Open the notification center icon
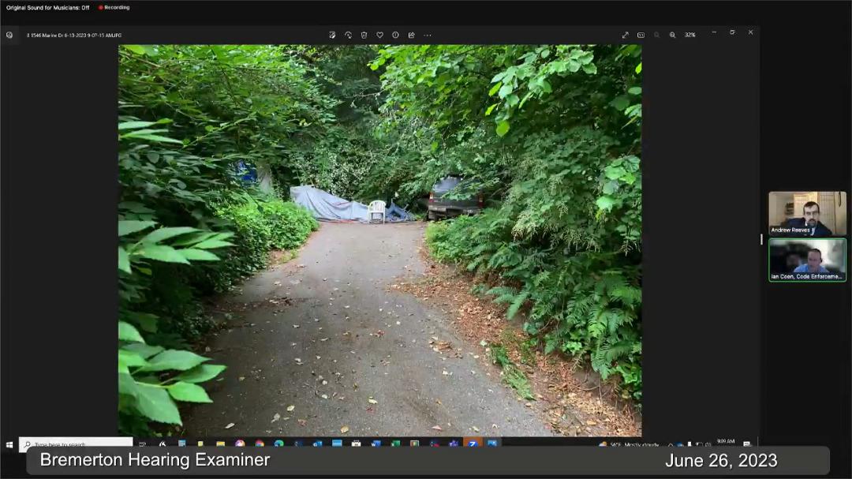Screen dimensions: 852x479 tap(747, 443)
